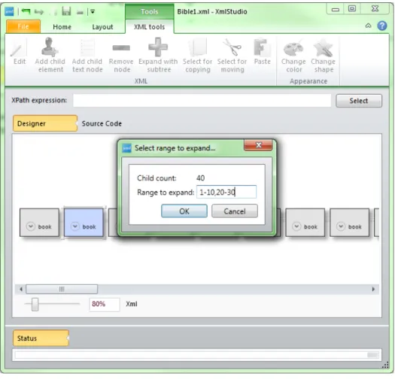
Task: Click the XmlStudio app icon in title bar
Action: (9, 11)
